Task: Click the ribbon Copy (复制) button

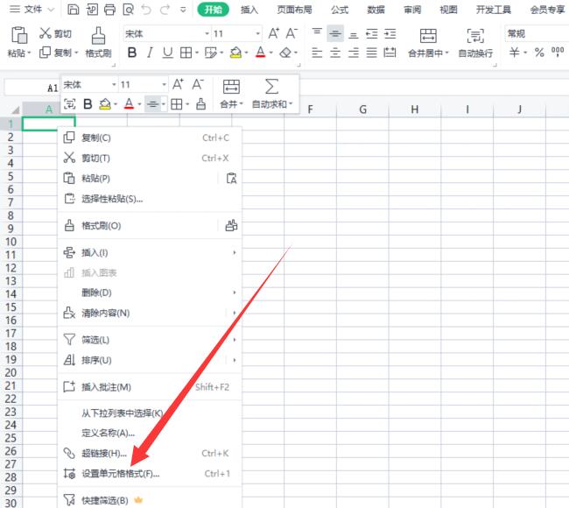Action: click(55, 53)
